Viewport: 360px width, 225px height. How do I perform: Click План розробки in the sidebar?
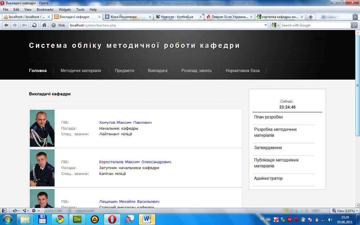(268, 117)
